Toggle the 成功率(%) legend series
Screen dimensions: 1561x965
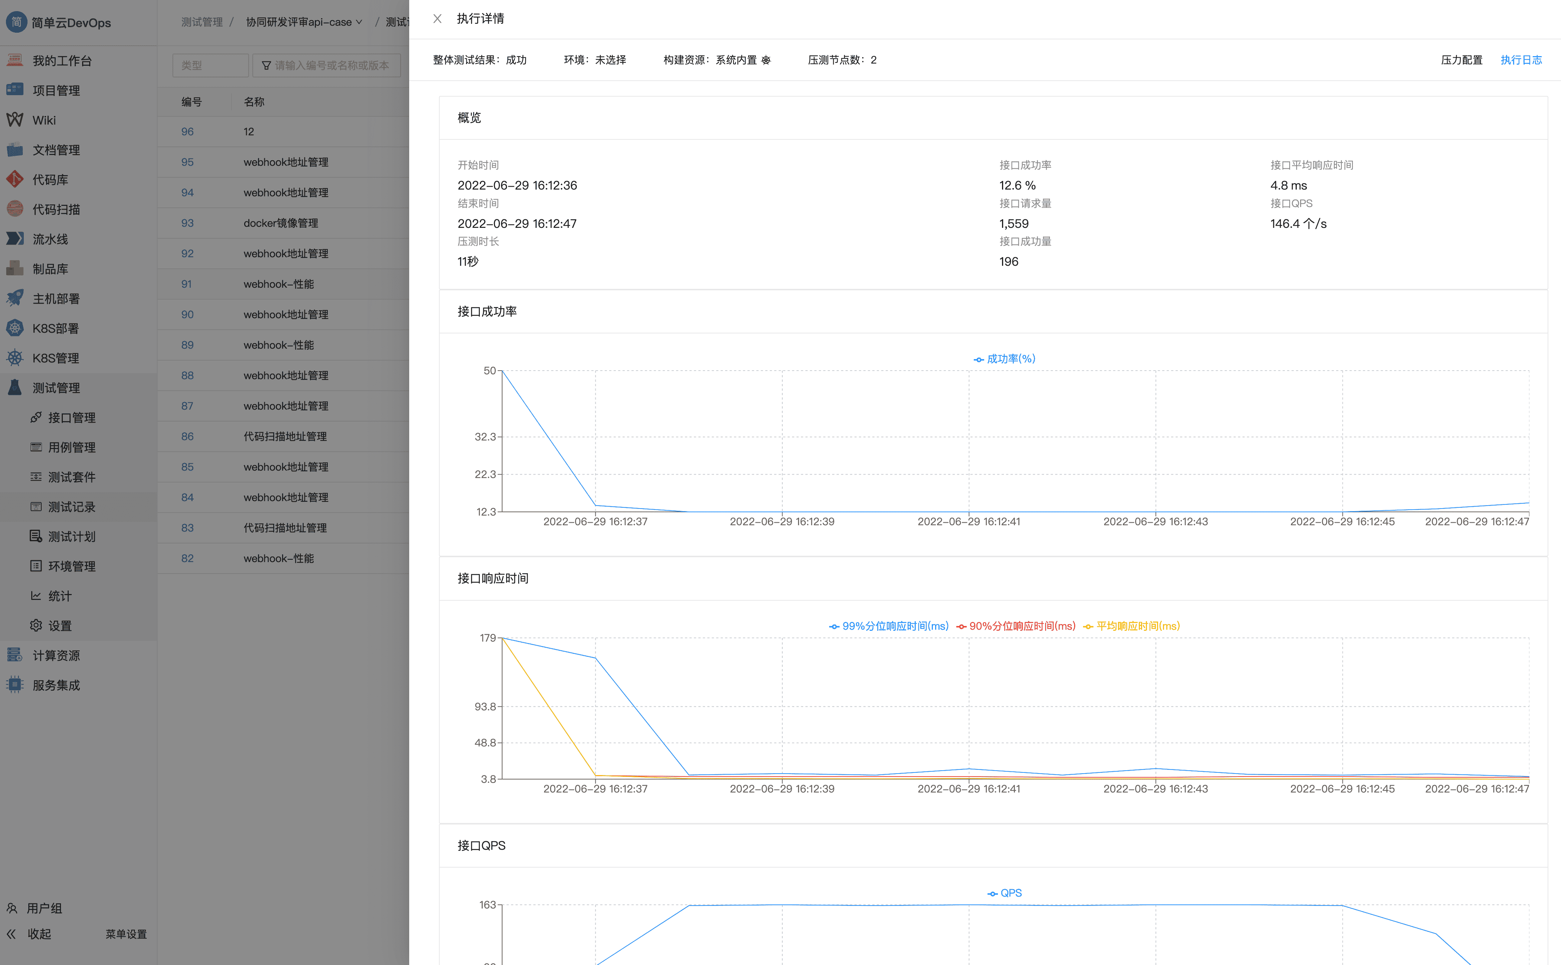[1004, 359]
